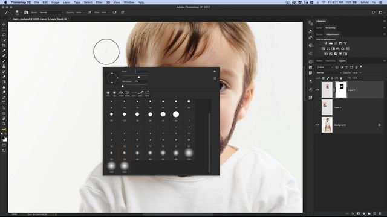The height and width of the screenshot is (217, 387).
Task: Add Brightness/Contrast adjustment icon
Action: 325,43
